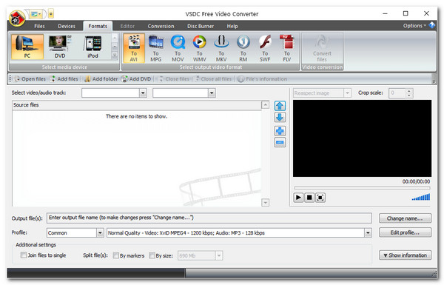Open the Devices ribbon tab
The height and width of the screenshot is (285, 444).
[x=67, y=26]
